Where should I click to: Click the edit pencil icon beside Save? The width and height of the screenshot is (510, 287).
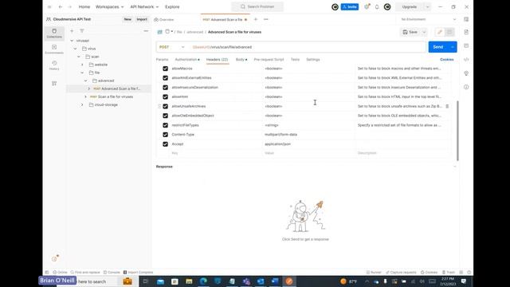point(440,32)
